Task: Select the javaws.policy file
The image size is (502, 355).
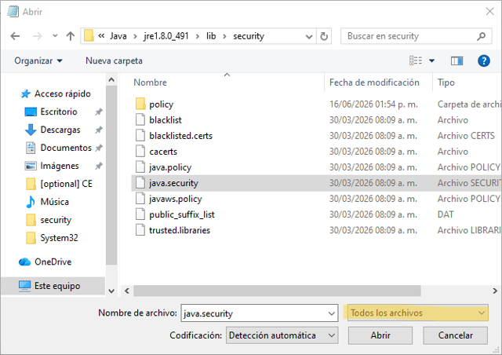Action: click(x=176, y=199)
